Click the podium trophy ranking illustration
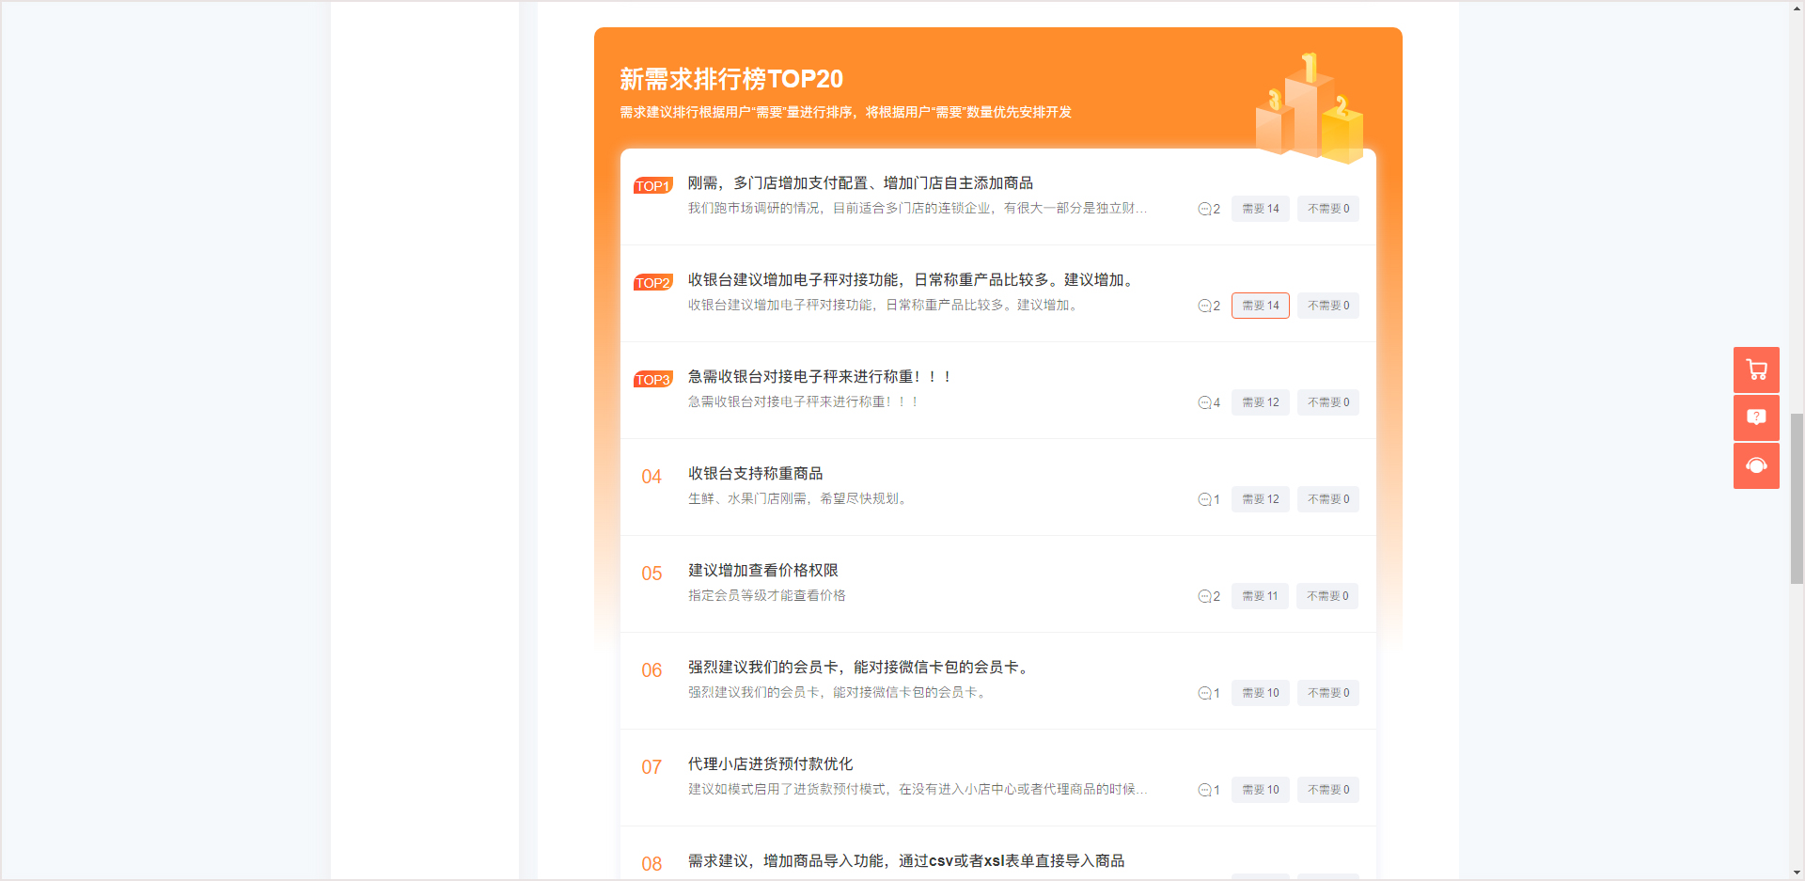This screenshot has height=881, width=1805. point(1310,108)
